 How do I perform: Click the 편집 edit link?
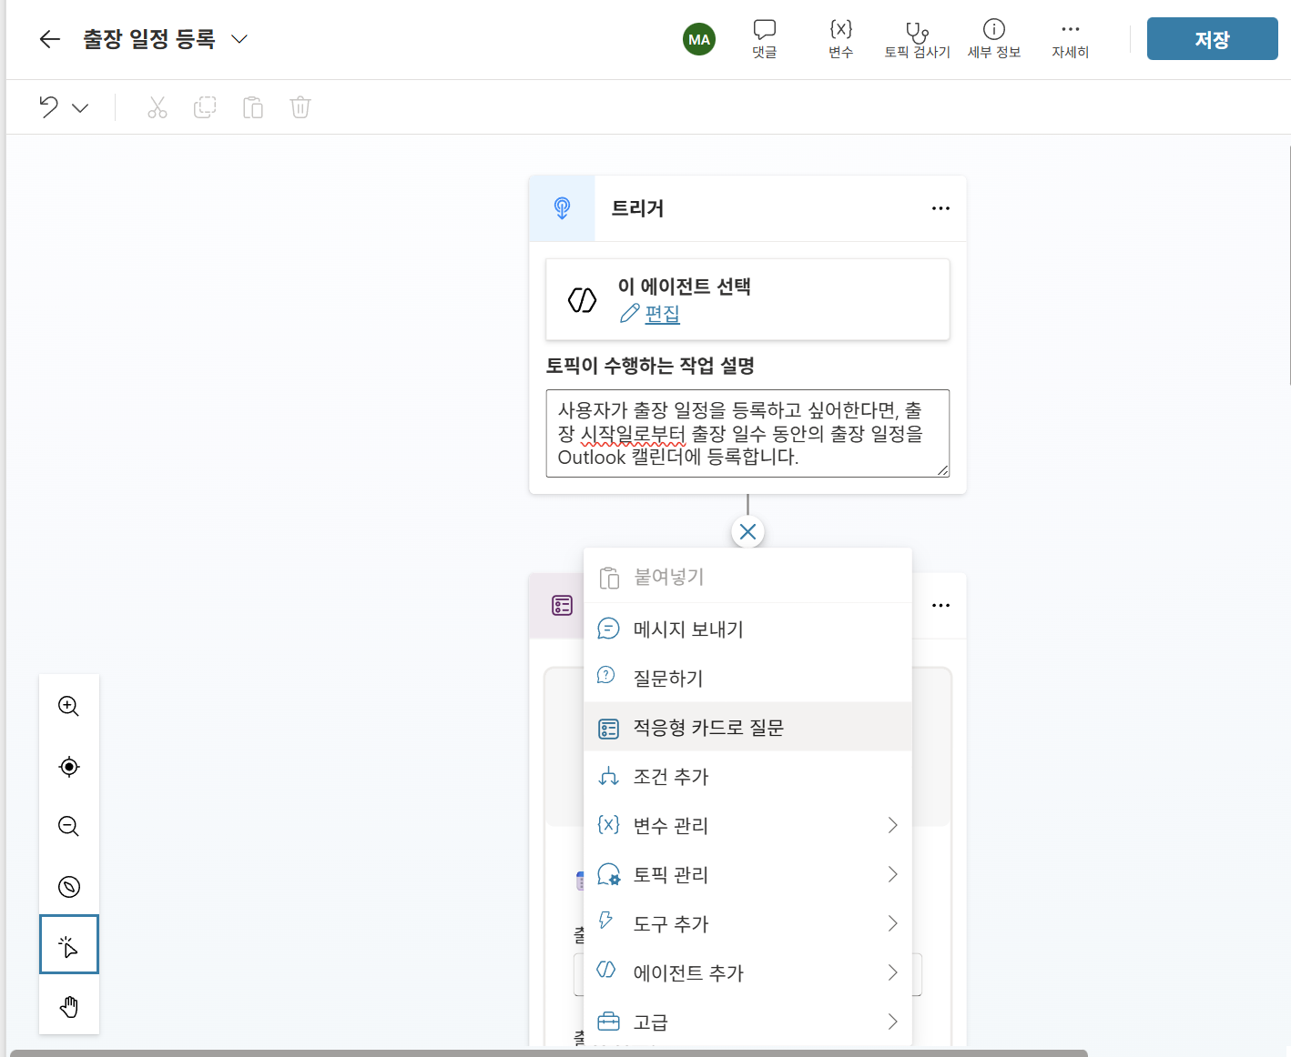pos(662,314)
